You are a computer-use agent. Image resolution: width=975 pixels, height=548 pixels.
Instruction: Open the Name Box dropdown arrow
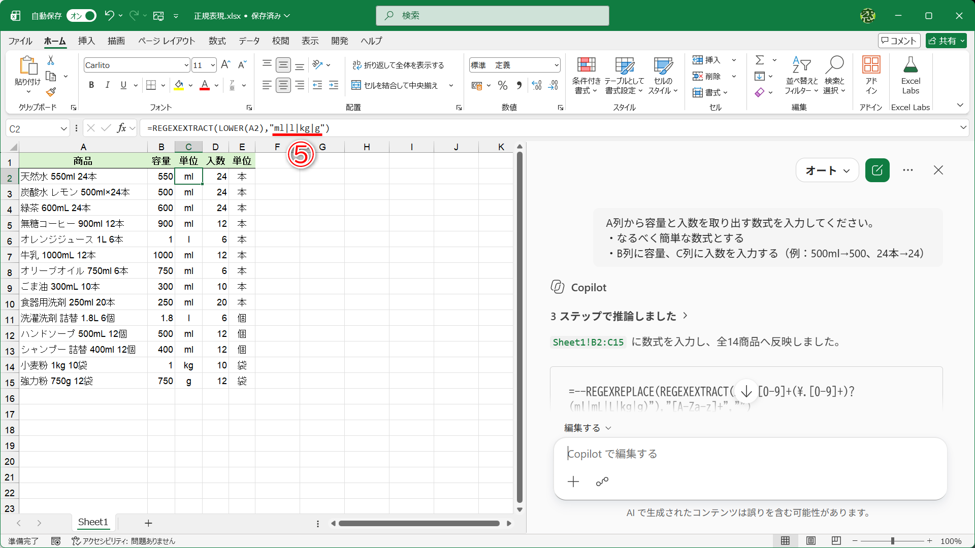pyautogui.click(x=63, y=128)
